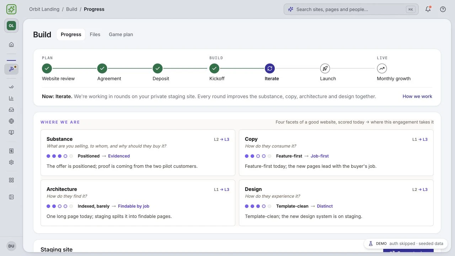
Task: Open the inbox sidebar icon
Action: (11, 110)
